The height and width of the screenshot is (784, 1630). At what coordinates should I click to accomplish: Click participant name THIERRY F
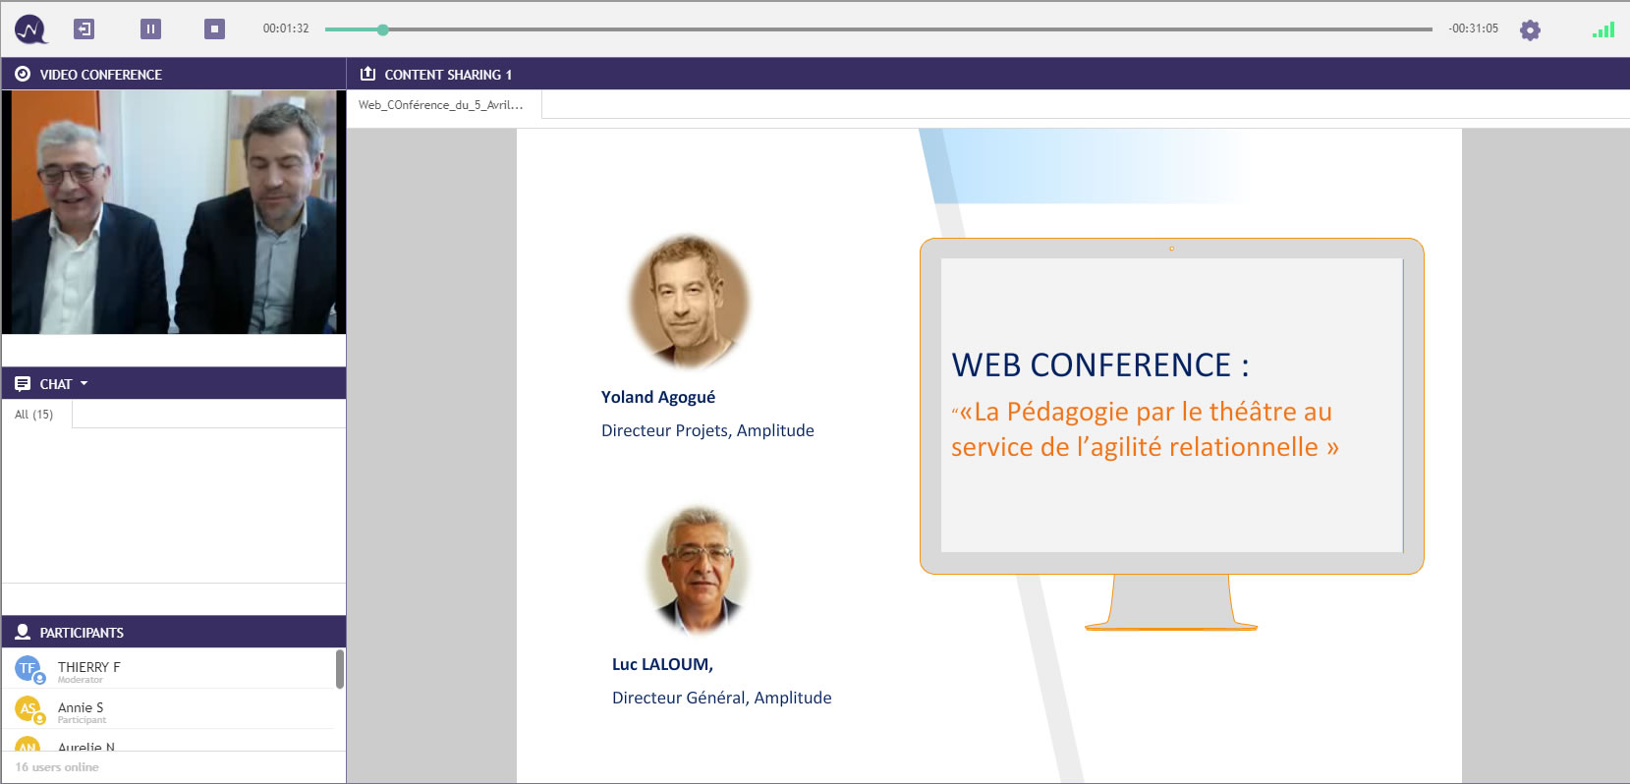(89, 667)
